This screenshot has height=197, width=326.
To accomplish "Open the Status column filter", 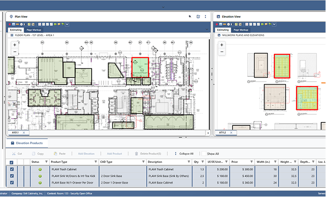I will (46, 162).
